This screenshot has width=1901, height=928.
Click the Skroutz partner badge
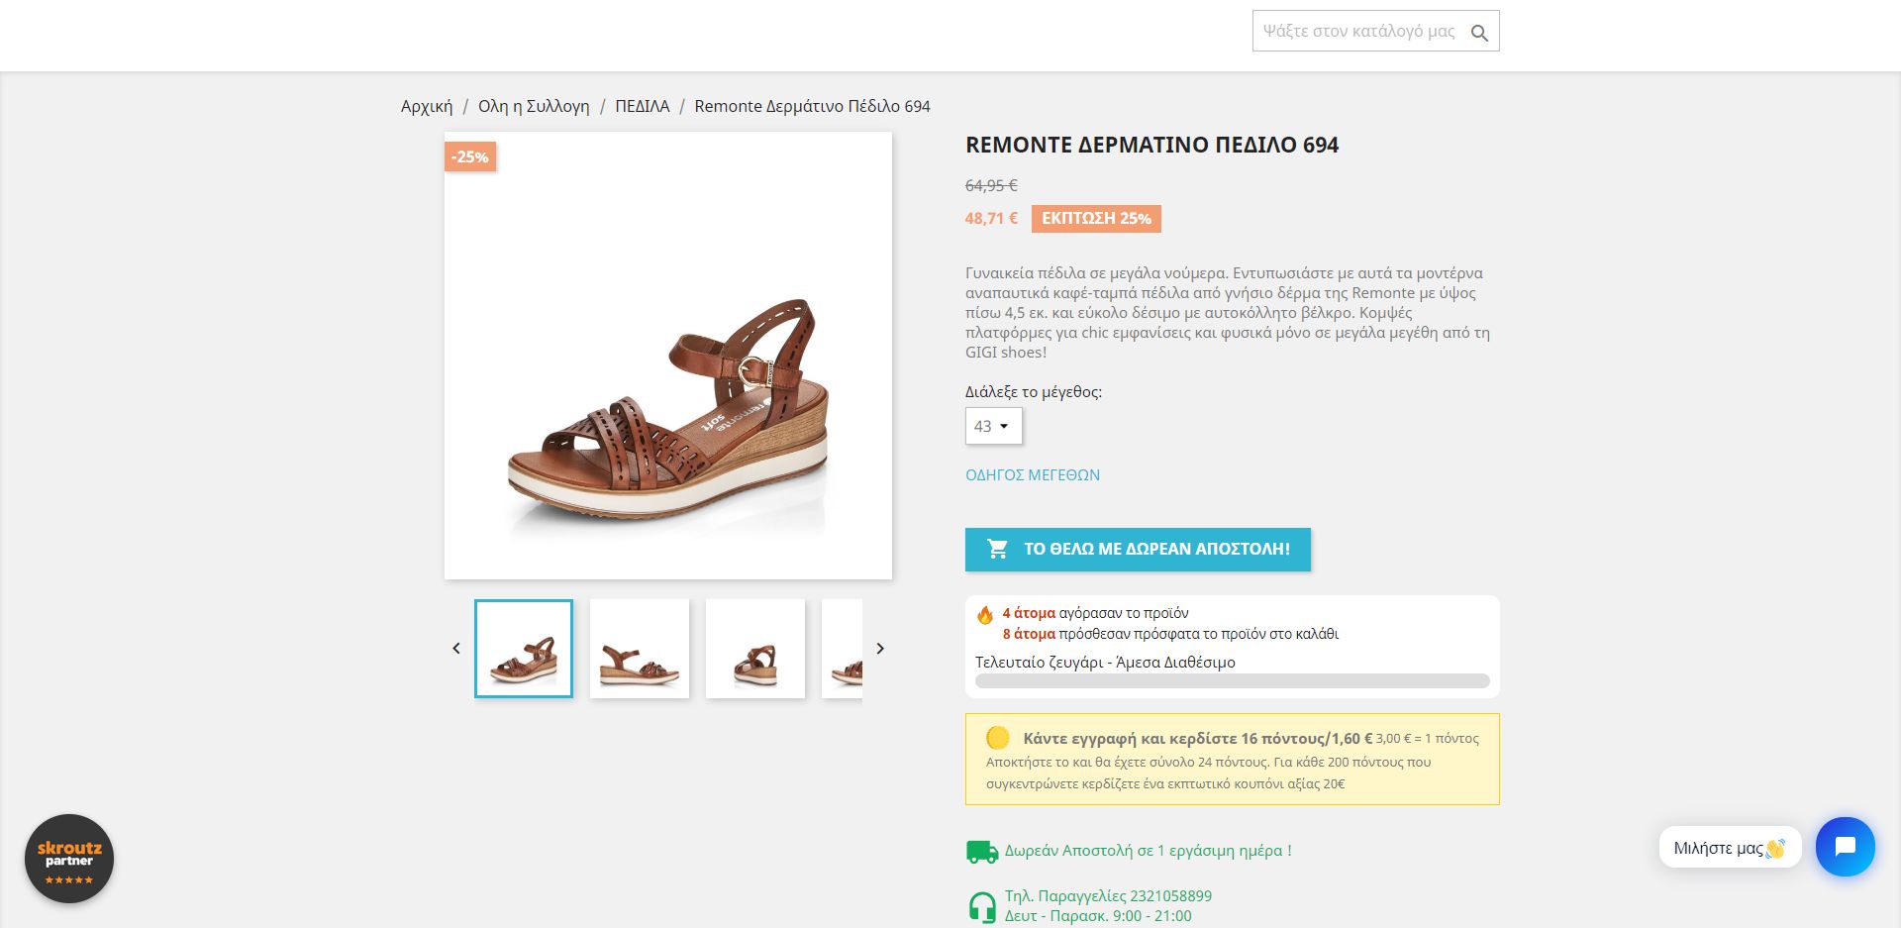[69, 859]
